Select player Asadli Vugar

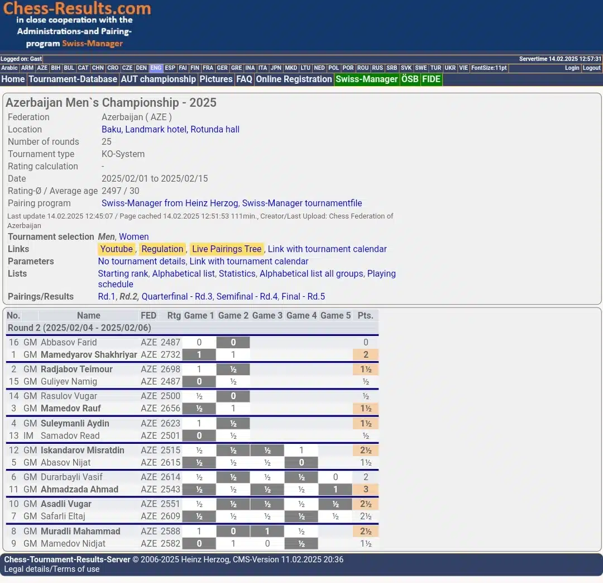66,504
